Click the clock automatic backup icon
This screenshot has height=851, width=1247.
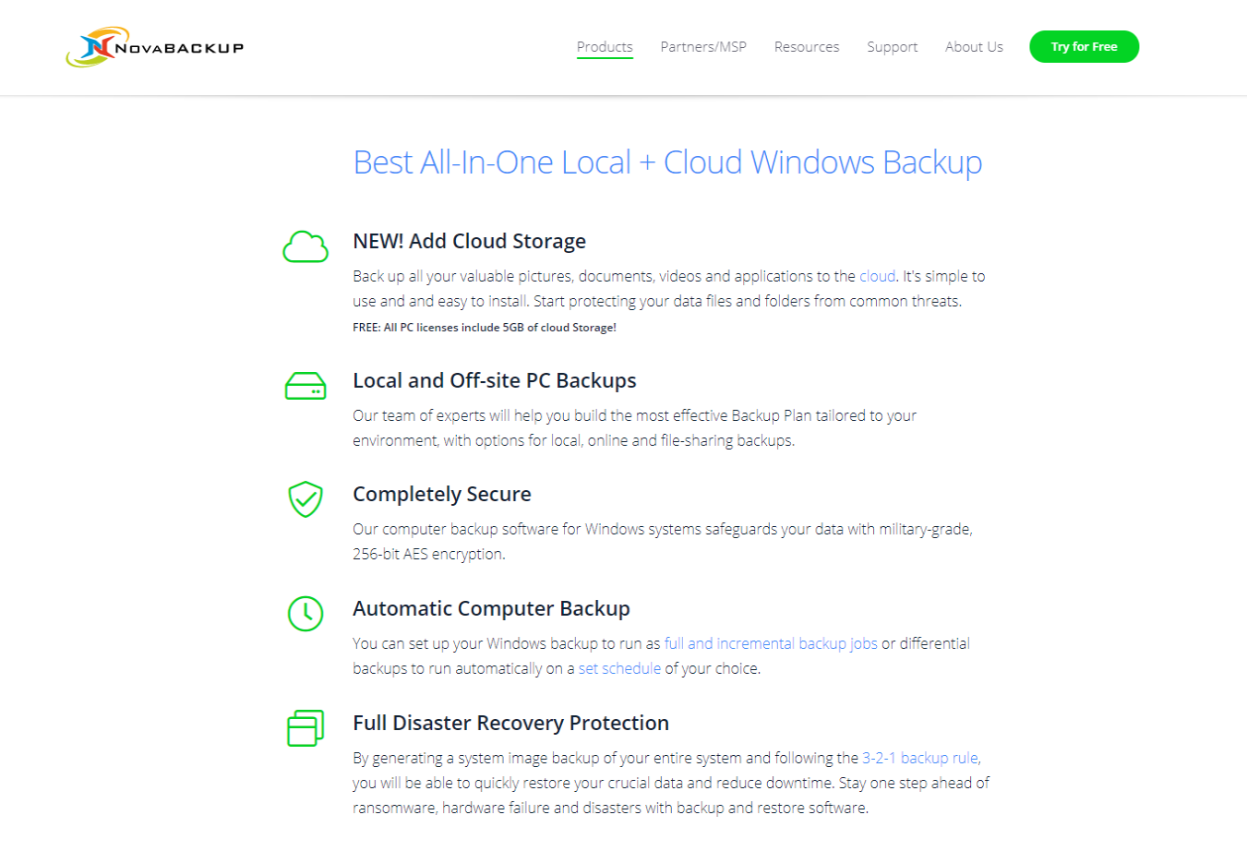306,614
